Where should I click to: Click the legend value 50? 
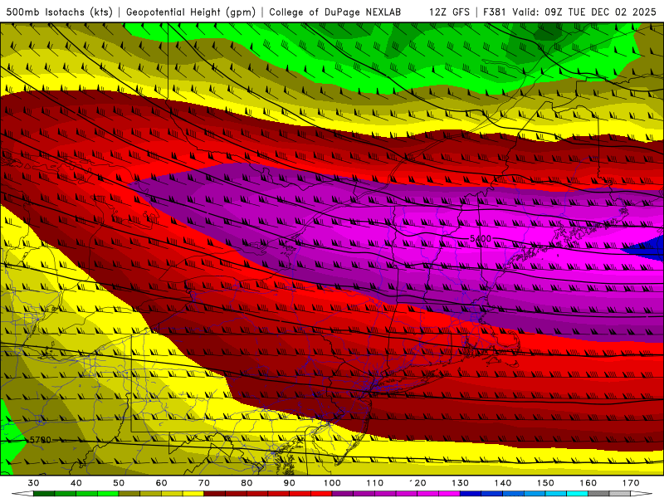119,483
